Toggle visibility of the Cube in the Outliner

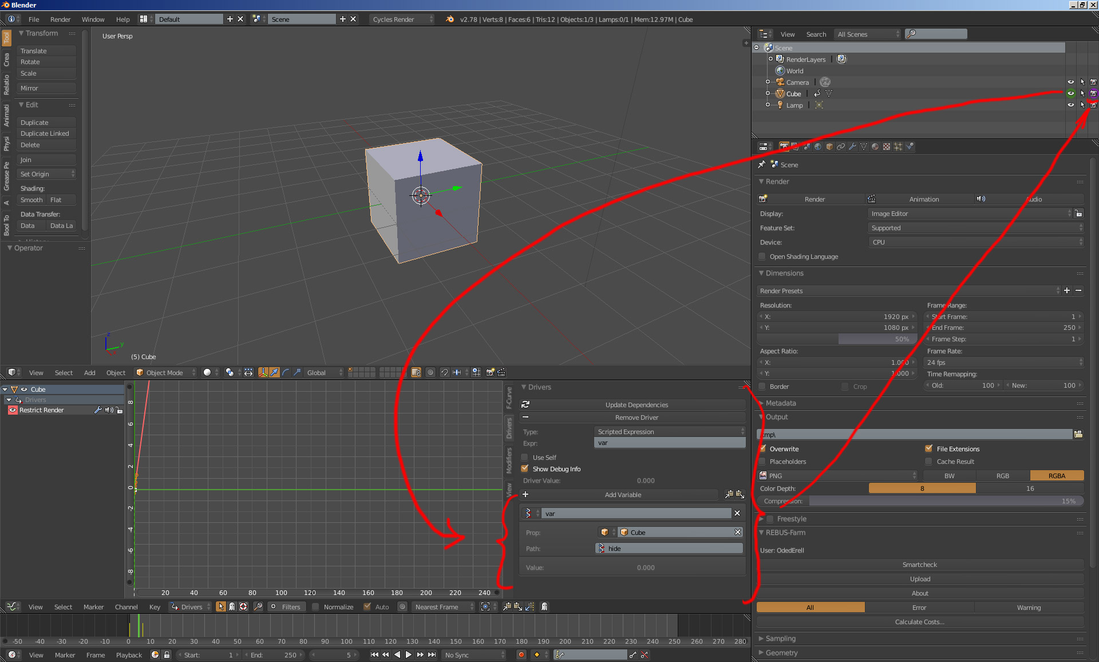pos(1071,93)
